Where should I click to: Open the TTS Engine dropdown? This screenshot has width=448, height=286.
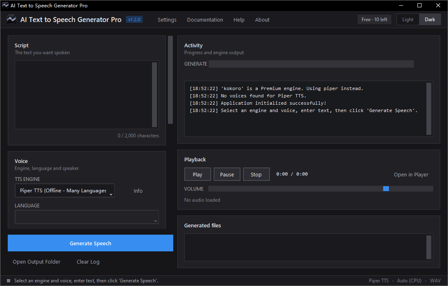click(x=64, y=191)
